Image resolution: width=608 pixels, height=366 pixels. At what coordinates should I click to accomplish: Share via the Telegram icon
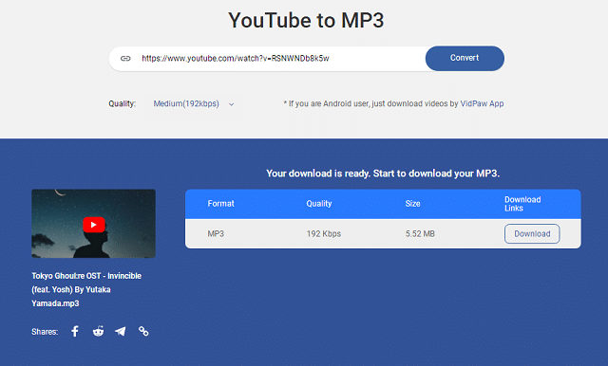(121, 331)
